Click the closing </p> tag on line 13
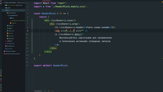Viewport: 163px width, 92px height. pyautogui.click(x=57, y=45)
